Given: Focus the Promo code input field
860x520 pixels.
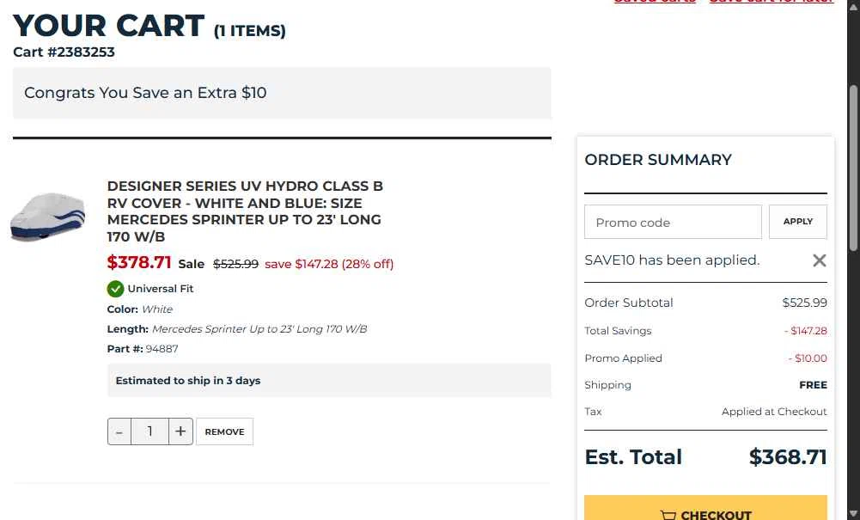Looking at the screenshot, I should tap(673, 222).
